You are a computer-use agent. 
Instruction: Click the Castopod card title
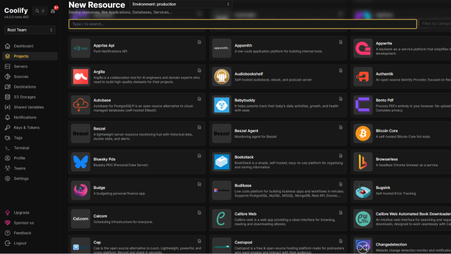tap(244, 242)
